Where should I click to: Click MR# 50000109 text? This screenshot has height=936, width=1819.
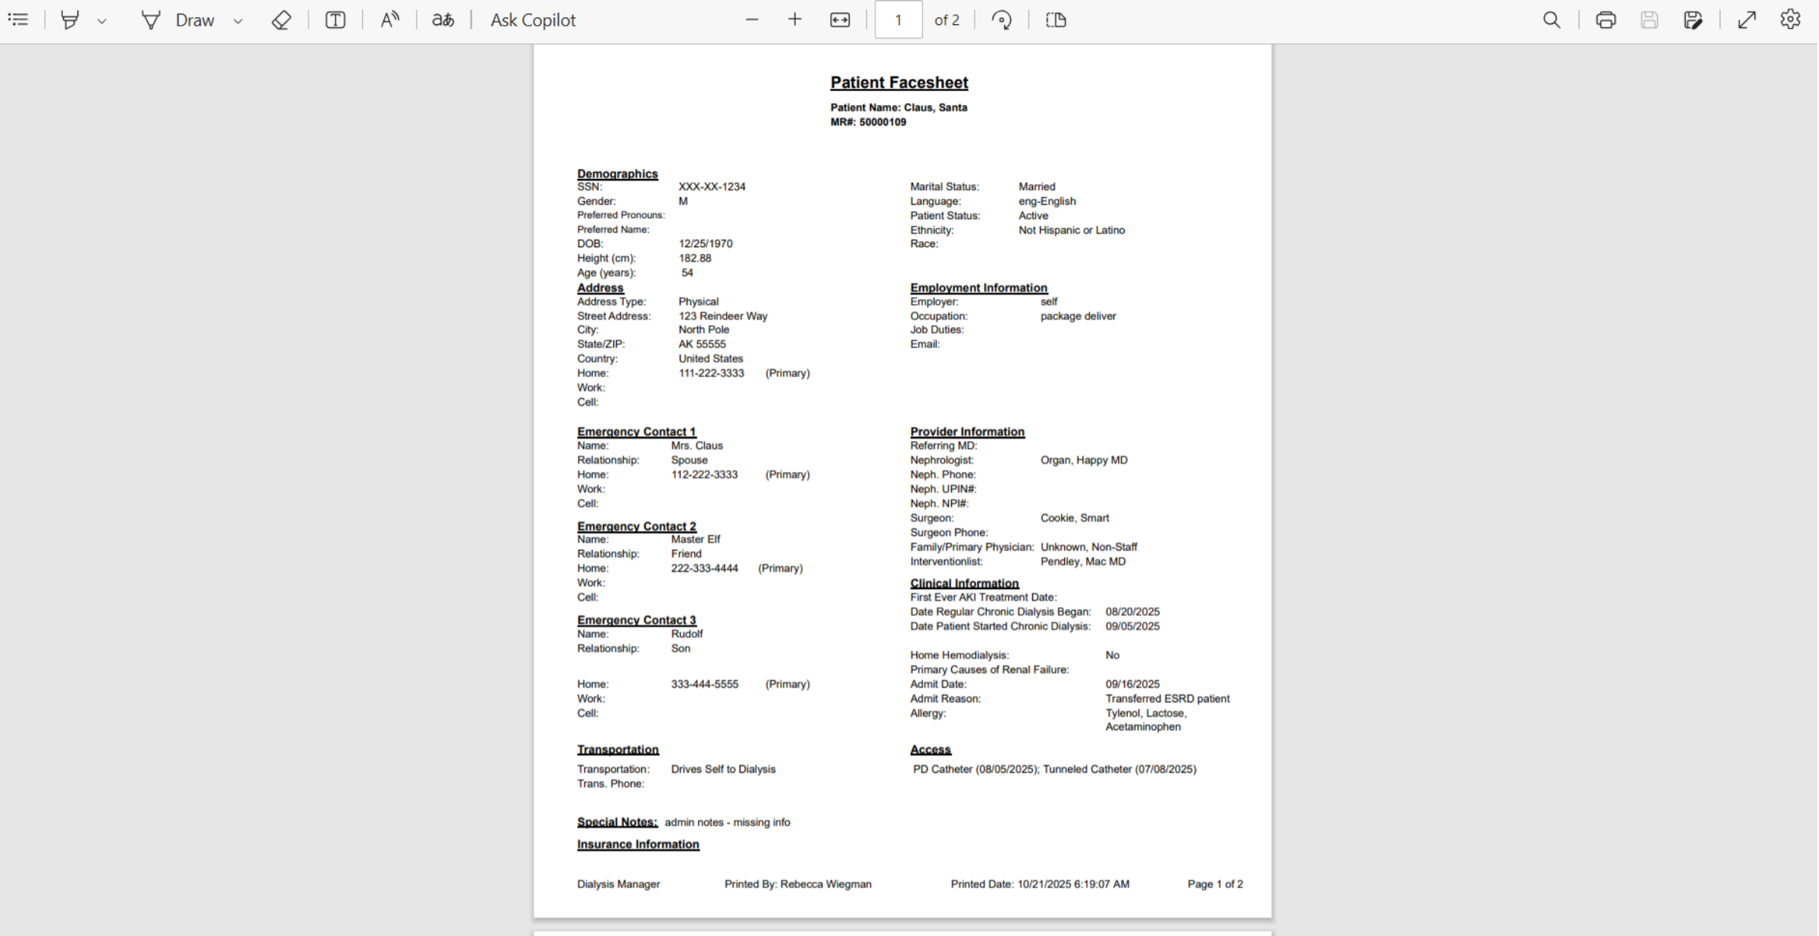tap(868, 122)
